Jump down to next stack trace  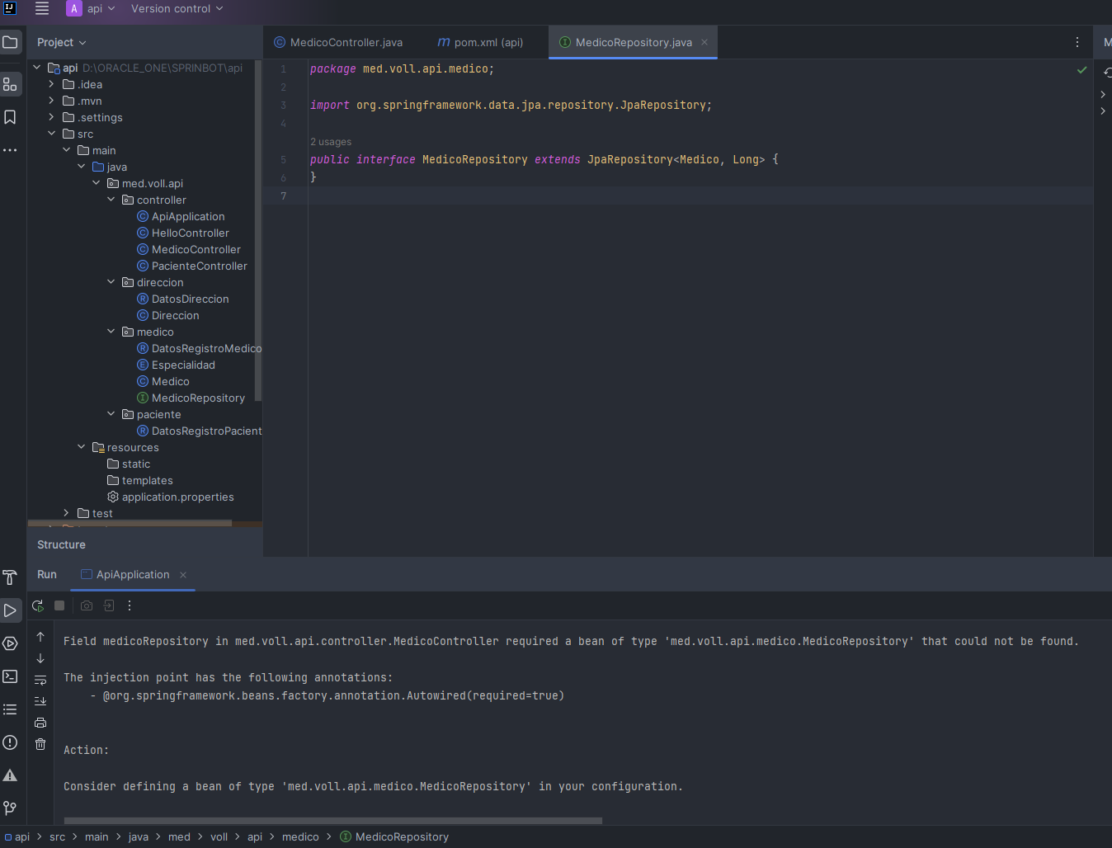40,658
